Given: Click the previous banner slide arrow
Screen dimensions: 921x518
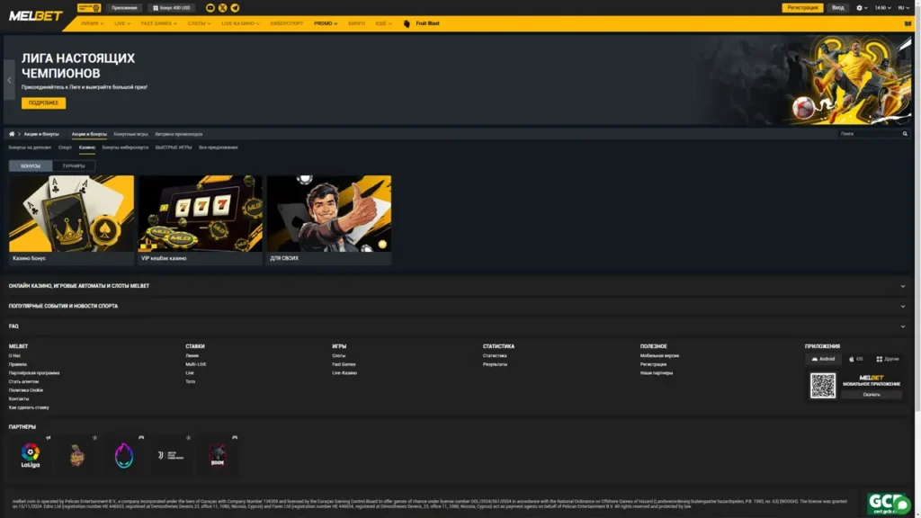Looking at the screenshot, I should [x=9, y=80].
